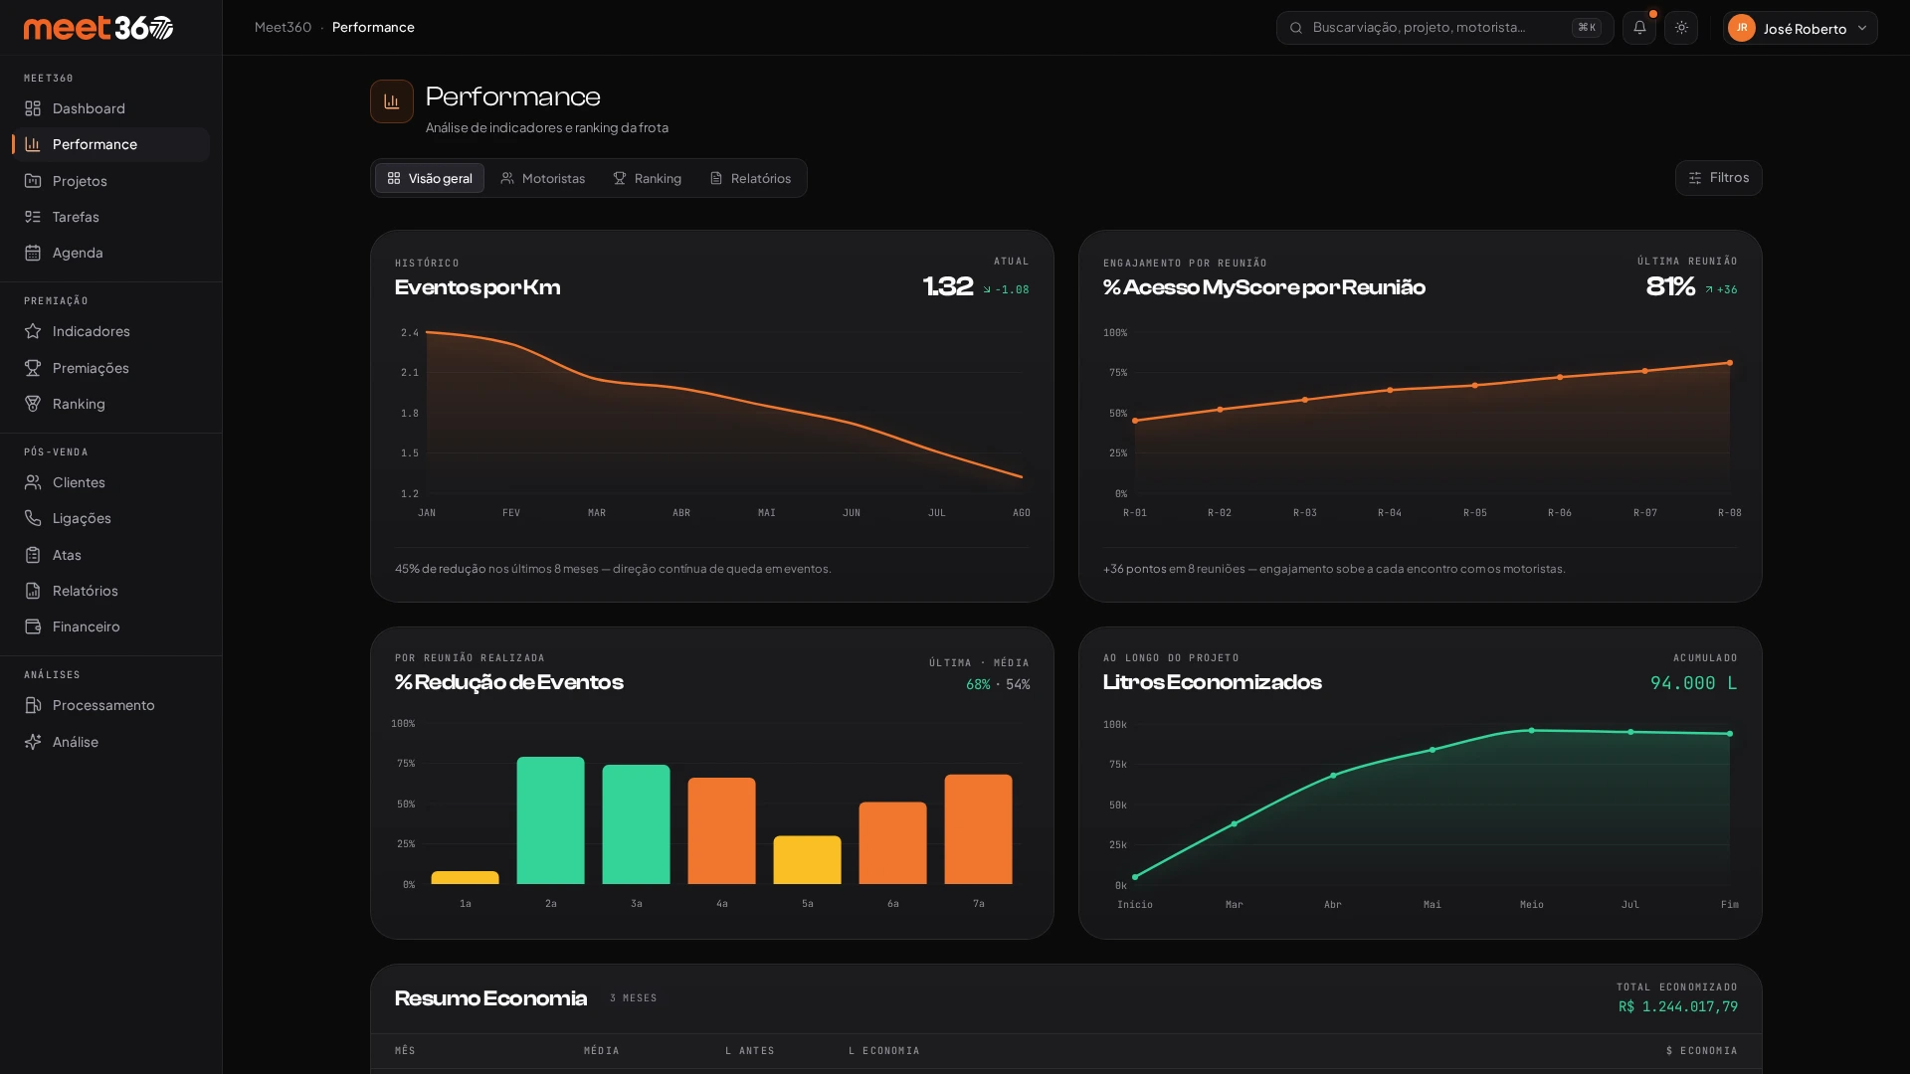1910x1074 pixels.
Task: Click the green 3a bar in chart
Action: (637, 824)
